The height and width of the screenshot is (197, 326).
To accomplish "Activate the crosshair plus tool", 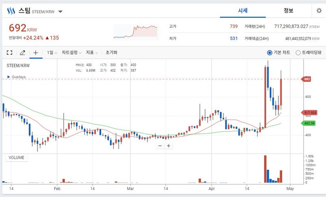I will coord(35,53).
